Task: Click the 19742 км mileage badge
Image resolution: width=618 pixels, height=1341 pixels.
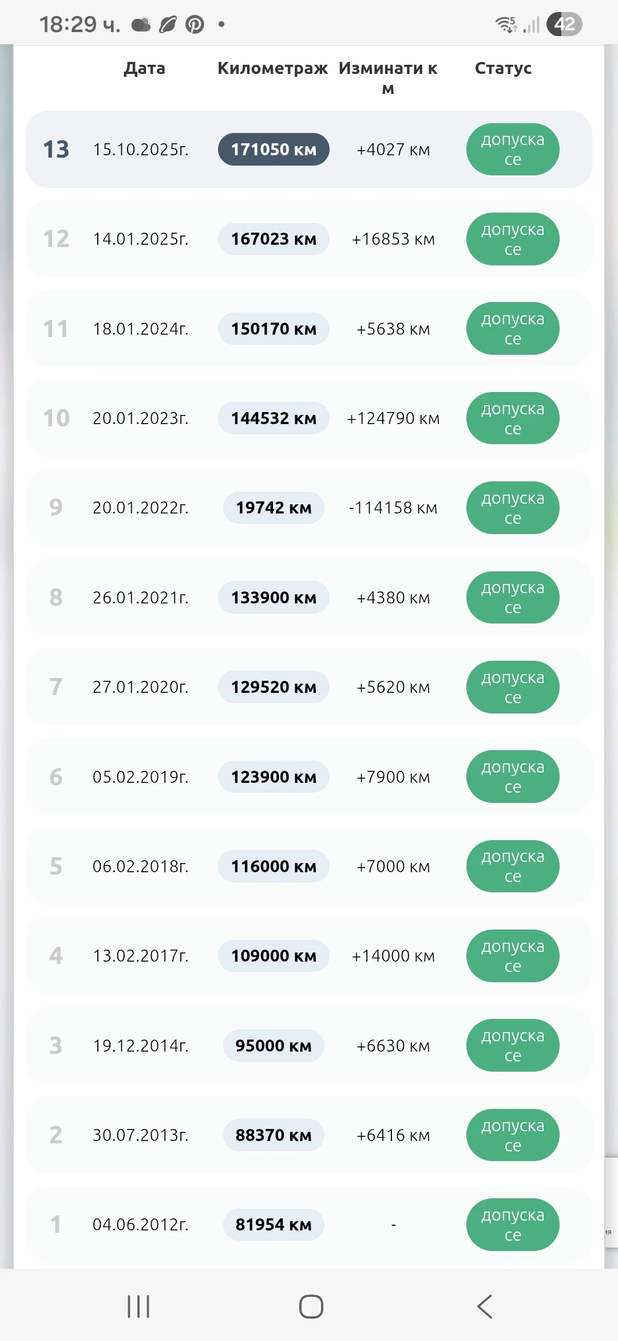Action: tap(274, 508)
